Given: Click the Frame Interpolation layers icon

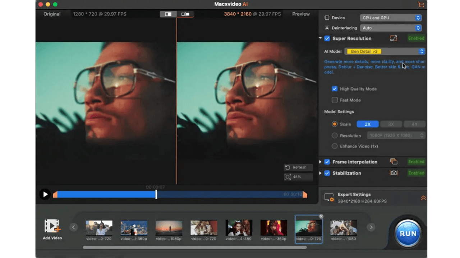Looking at the screenshot, I should [394, 162].
